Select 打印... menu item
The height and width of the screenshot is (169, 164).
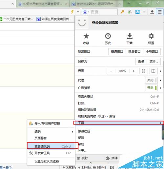[x=119, y=103]
